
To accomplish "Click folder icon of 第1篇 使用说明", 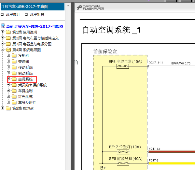I will pyautogui.click(x=8, y=32).
